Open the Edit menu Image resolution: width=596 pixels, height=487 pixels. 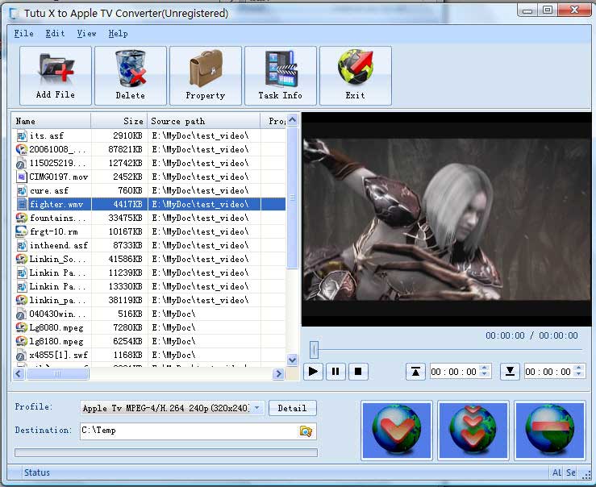click(x=55, y=33)
